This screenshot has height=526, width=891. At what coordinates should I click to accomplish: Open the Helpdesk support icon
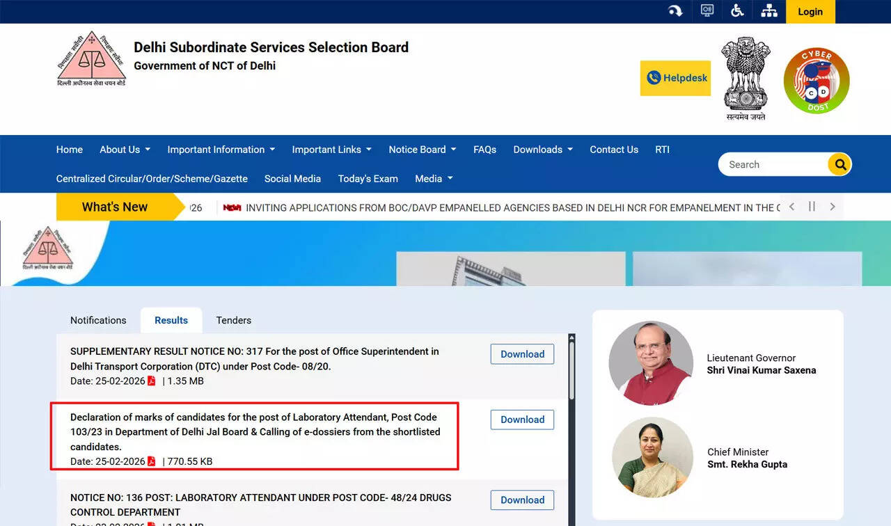[x=675, y=78]
